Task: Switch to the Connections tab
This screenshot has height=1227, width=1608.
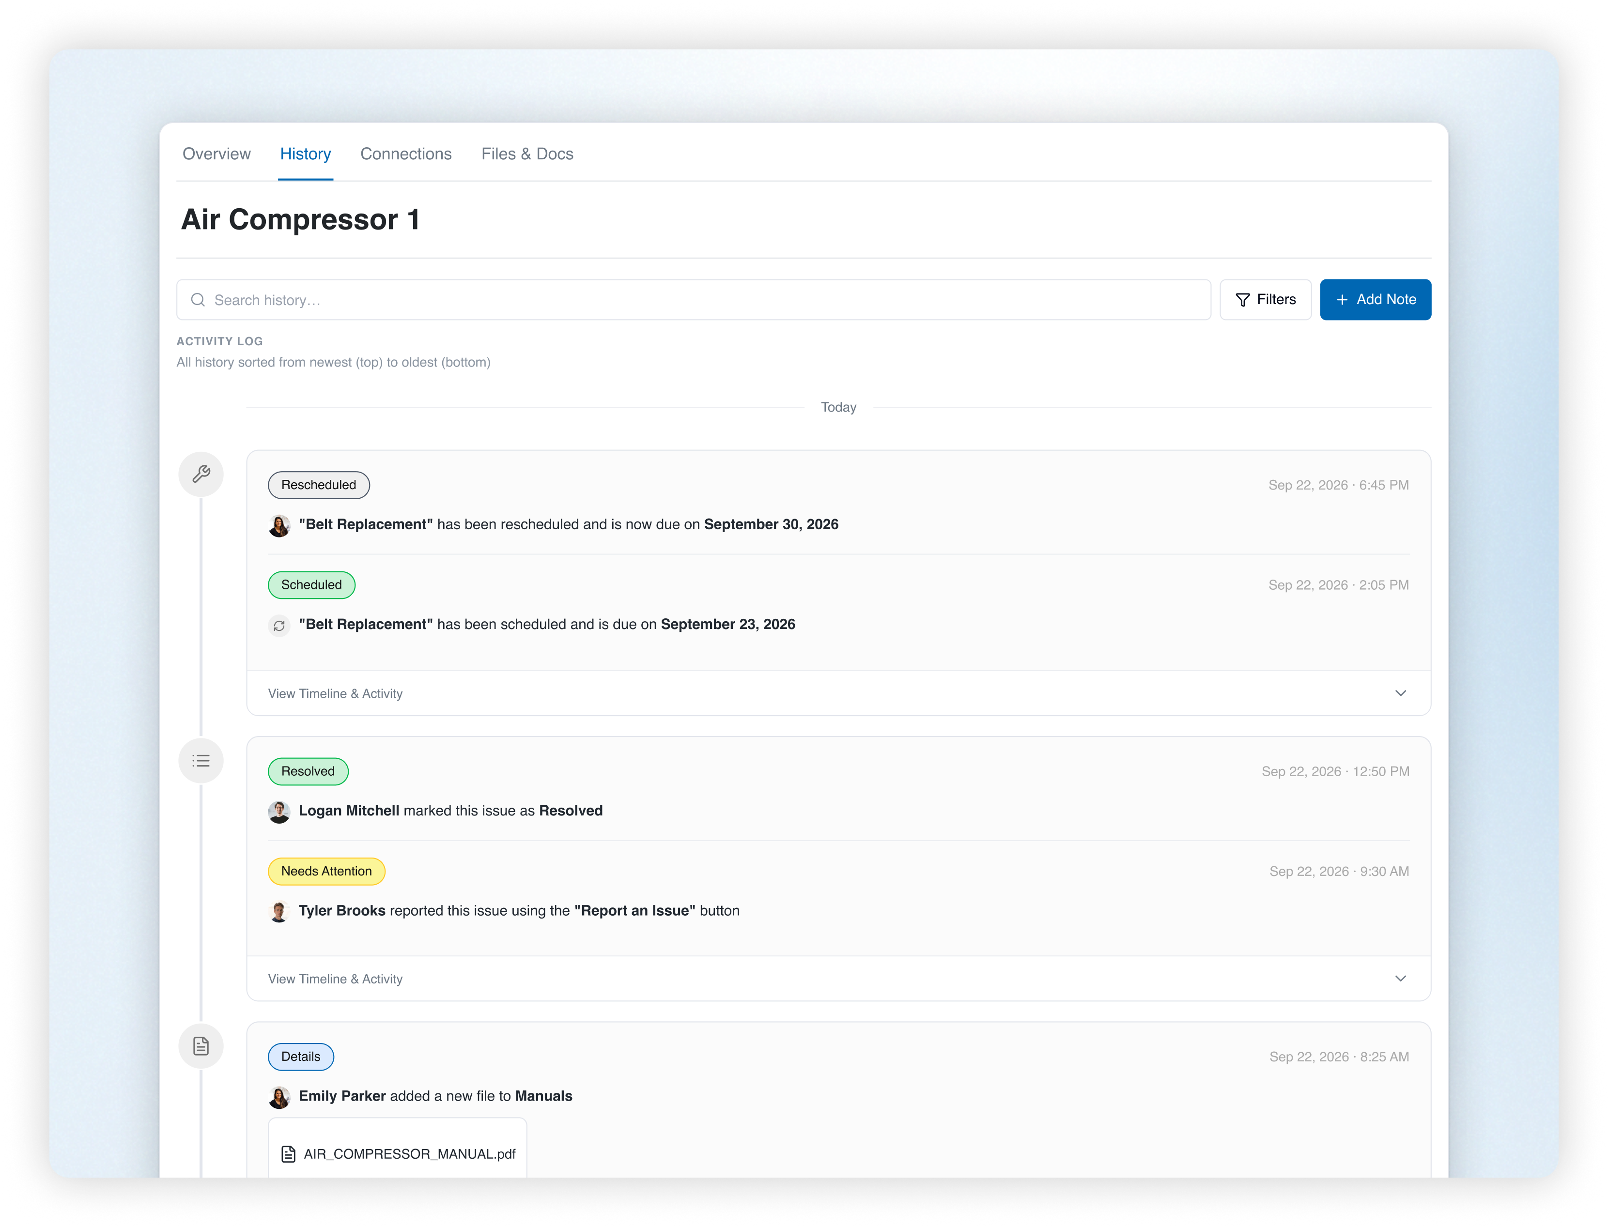Action: click(406, 154)
